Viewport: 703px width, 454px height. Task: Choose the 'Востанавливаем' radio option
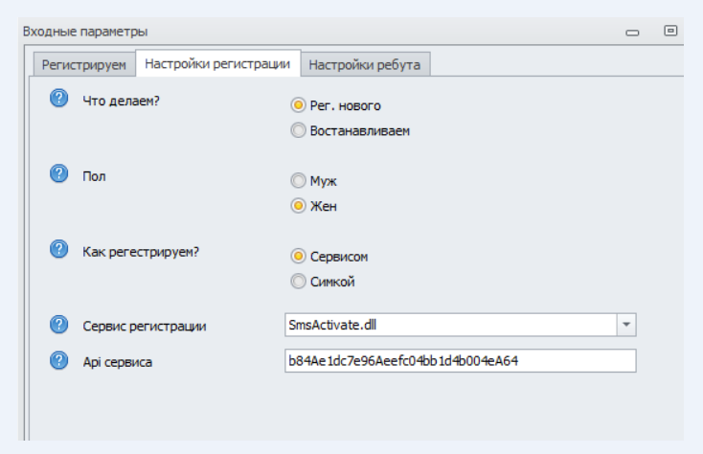298,130
